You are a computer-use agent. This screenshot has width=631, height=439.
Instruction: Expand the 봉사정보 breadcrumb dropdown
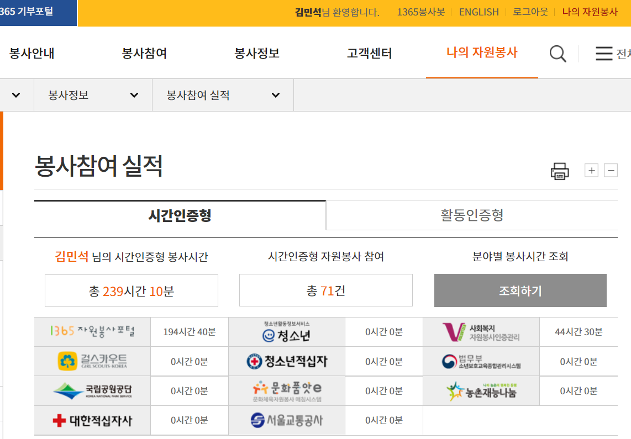pos(93,95)
